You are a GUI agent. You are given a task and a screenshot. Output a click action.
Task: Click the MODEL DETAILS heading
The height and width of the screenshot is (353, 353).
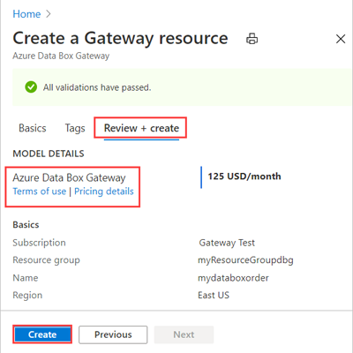pyautogui.click(x=49, y=154)
